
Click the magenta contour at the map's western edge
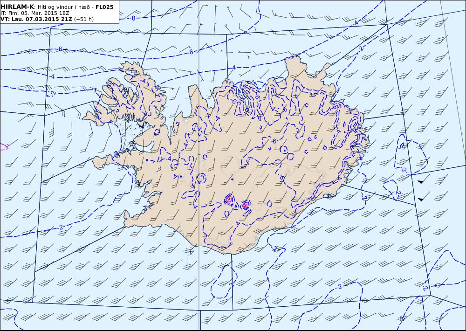(x=4, y=147)
